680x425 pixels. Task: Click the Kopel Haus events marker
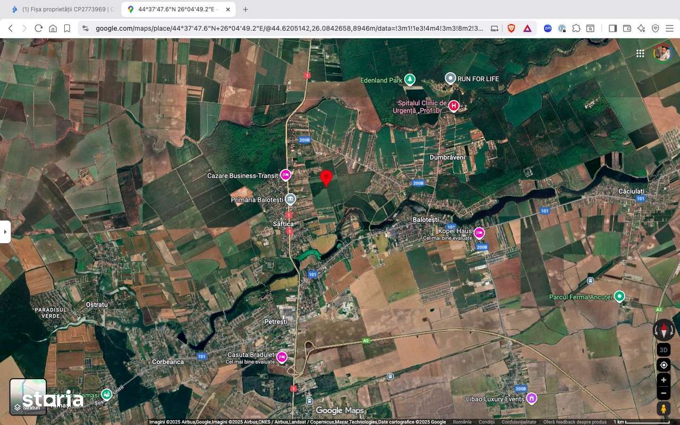(x=480, y=233)
